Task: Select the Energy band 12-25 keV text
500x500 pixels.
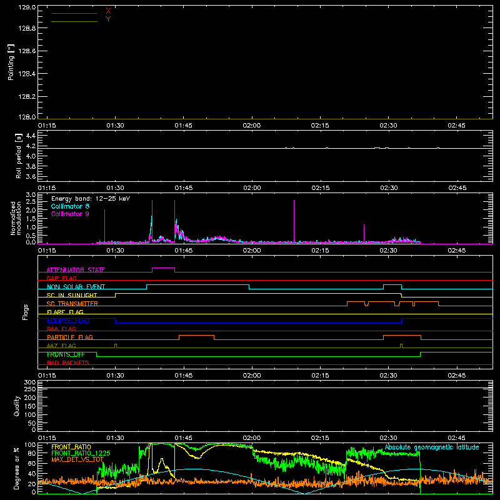Action: click(x=91, y=199)
